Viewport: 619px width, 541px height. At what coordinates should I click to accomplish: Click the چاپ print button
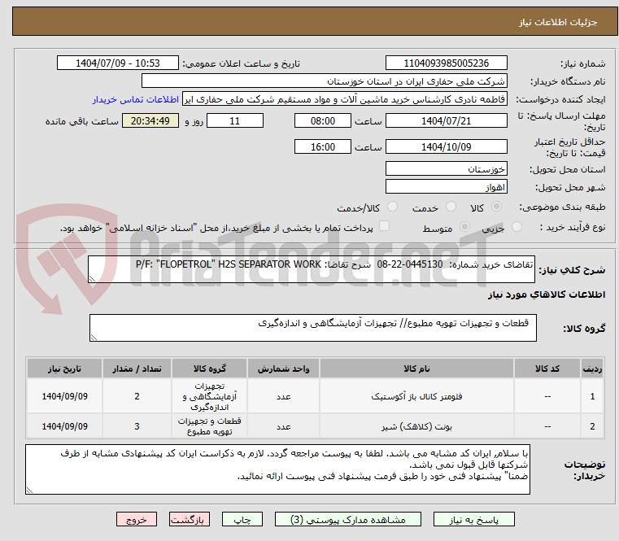(242, 519)
